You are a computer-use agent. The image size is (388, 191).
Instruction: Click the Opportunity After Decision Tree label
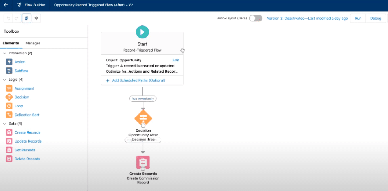click(x=143, y=137)
